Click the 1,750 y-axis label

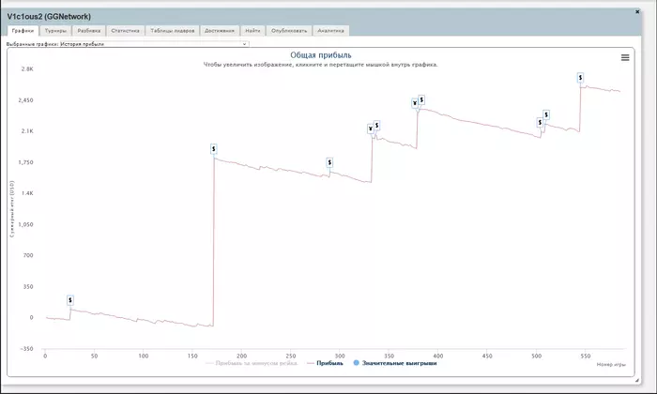25,162
